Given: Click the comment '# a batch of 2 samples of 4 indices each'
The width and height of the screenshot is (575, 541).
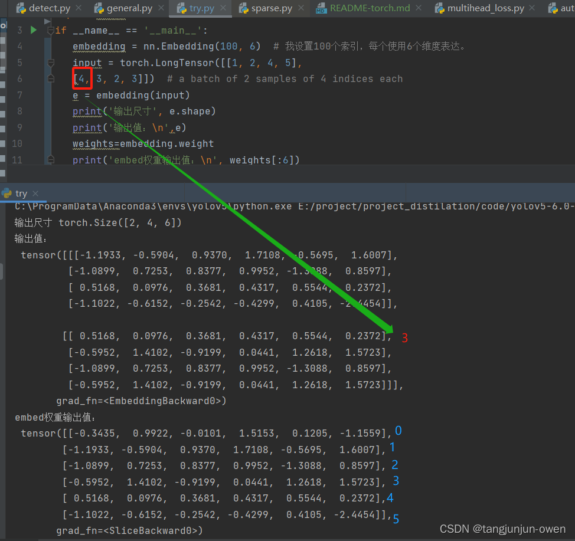Looking at the screenshot, I should 285,79.
